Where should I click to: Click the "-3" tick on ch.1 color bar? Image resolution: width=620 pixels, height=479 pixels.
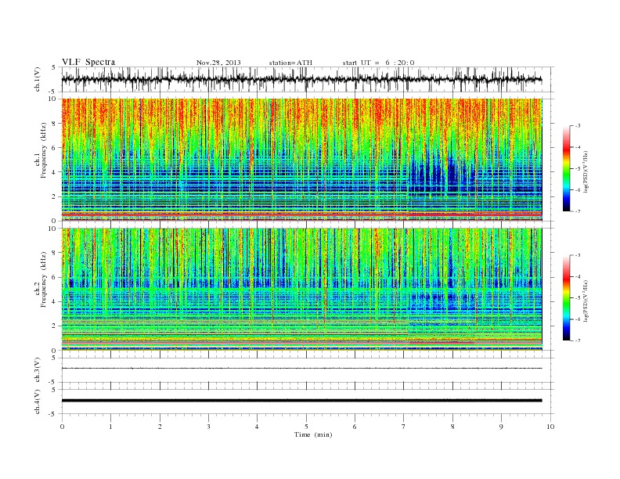coord(578,126)
